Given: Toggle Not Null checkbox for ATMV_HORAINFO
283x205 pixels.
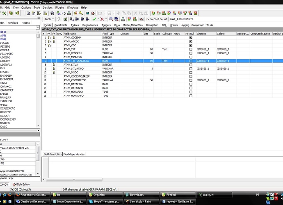Looking at the screenshot, I should tap(191, 96).
